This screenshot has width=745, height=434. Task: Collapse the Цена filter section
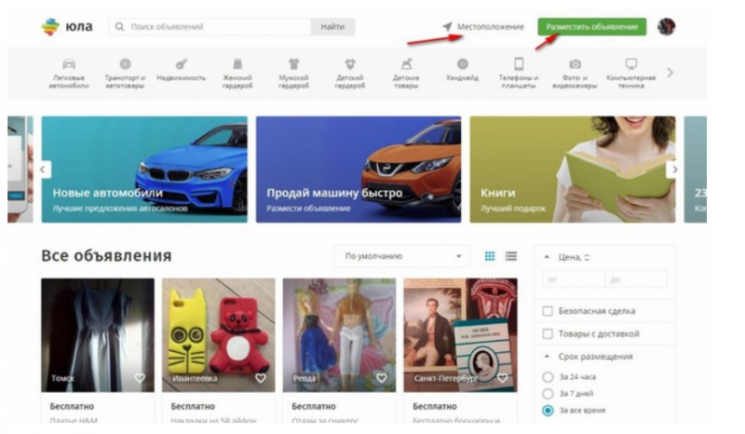547,257
